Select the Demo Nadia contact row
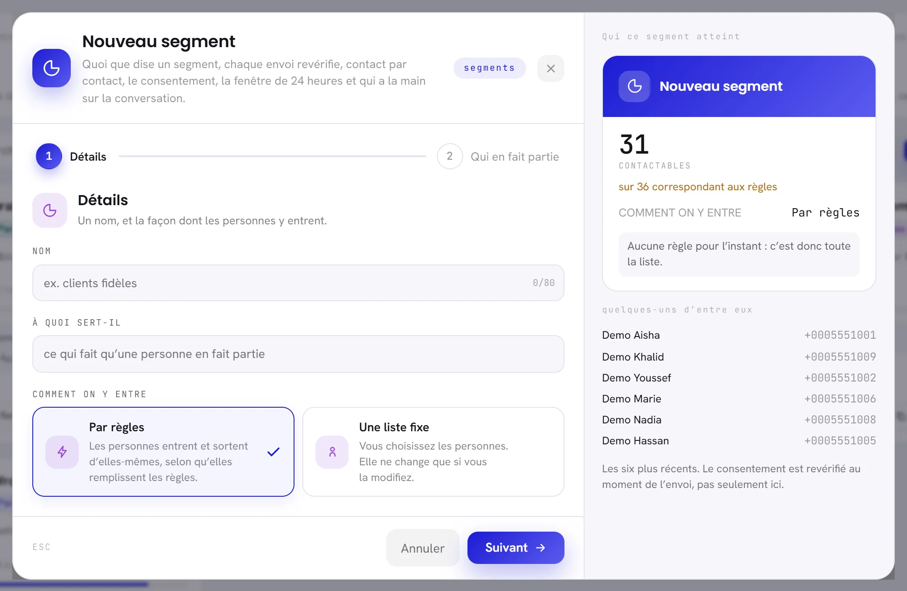Screen dimensions: 907x591 click(x=739, y=419)
